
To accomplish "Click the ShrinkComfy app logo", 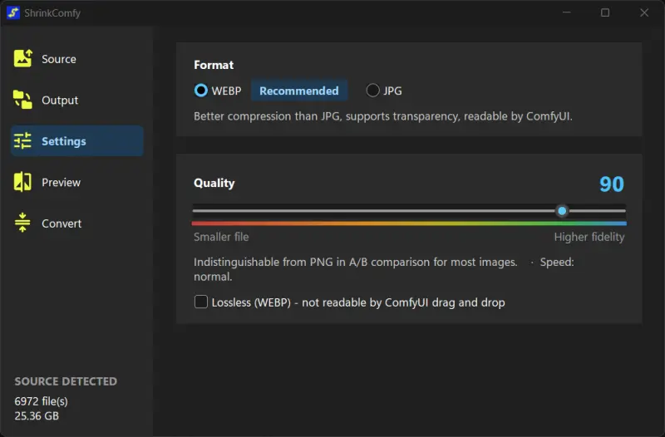I will [x=13, y=12].
